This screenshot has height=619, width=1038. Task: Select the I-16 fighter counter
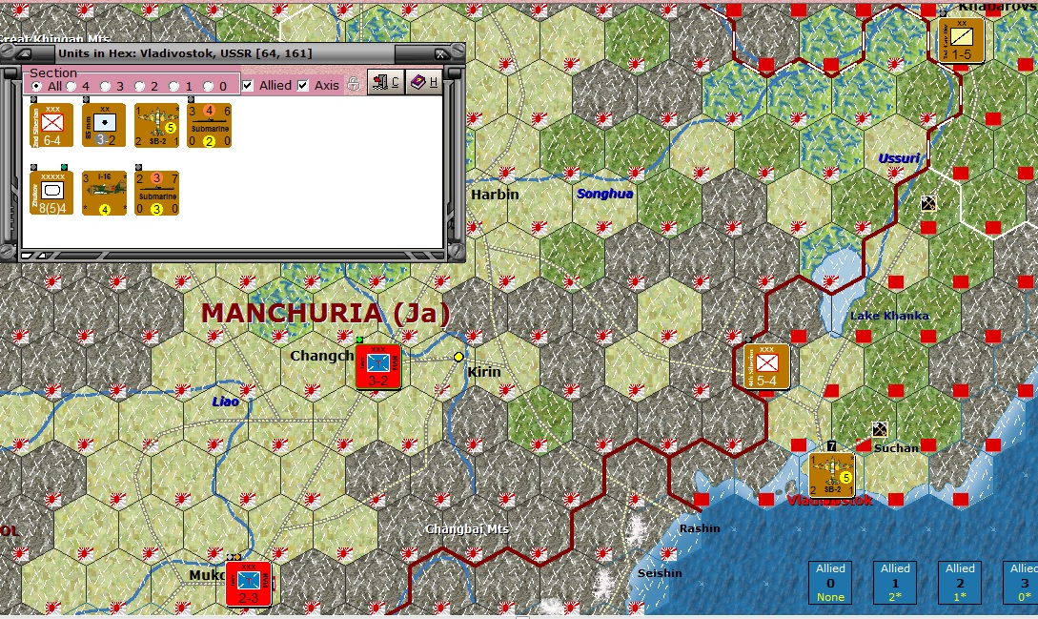(x=104, y=193)
